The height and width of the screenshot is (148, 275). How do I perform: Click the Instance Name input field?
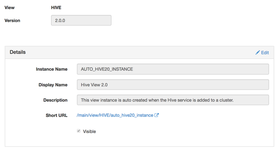point(173,69)
